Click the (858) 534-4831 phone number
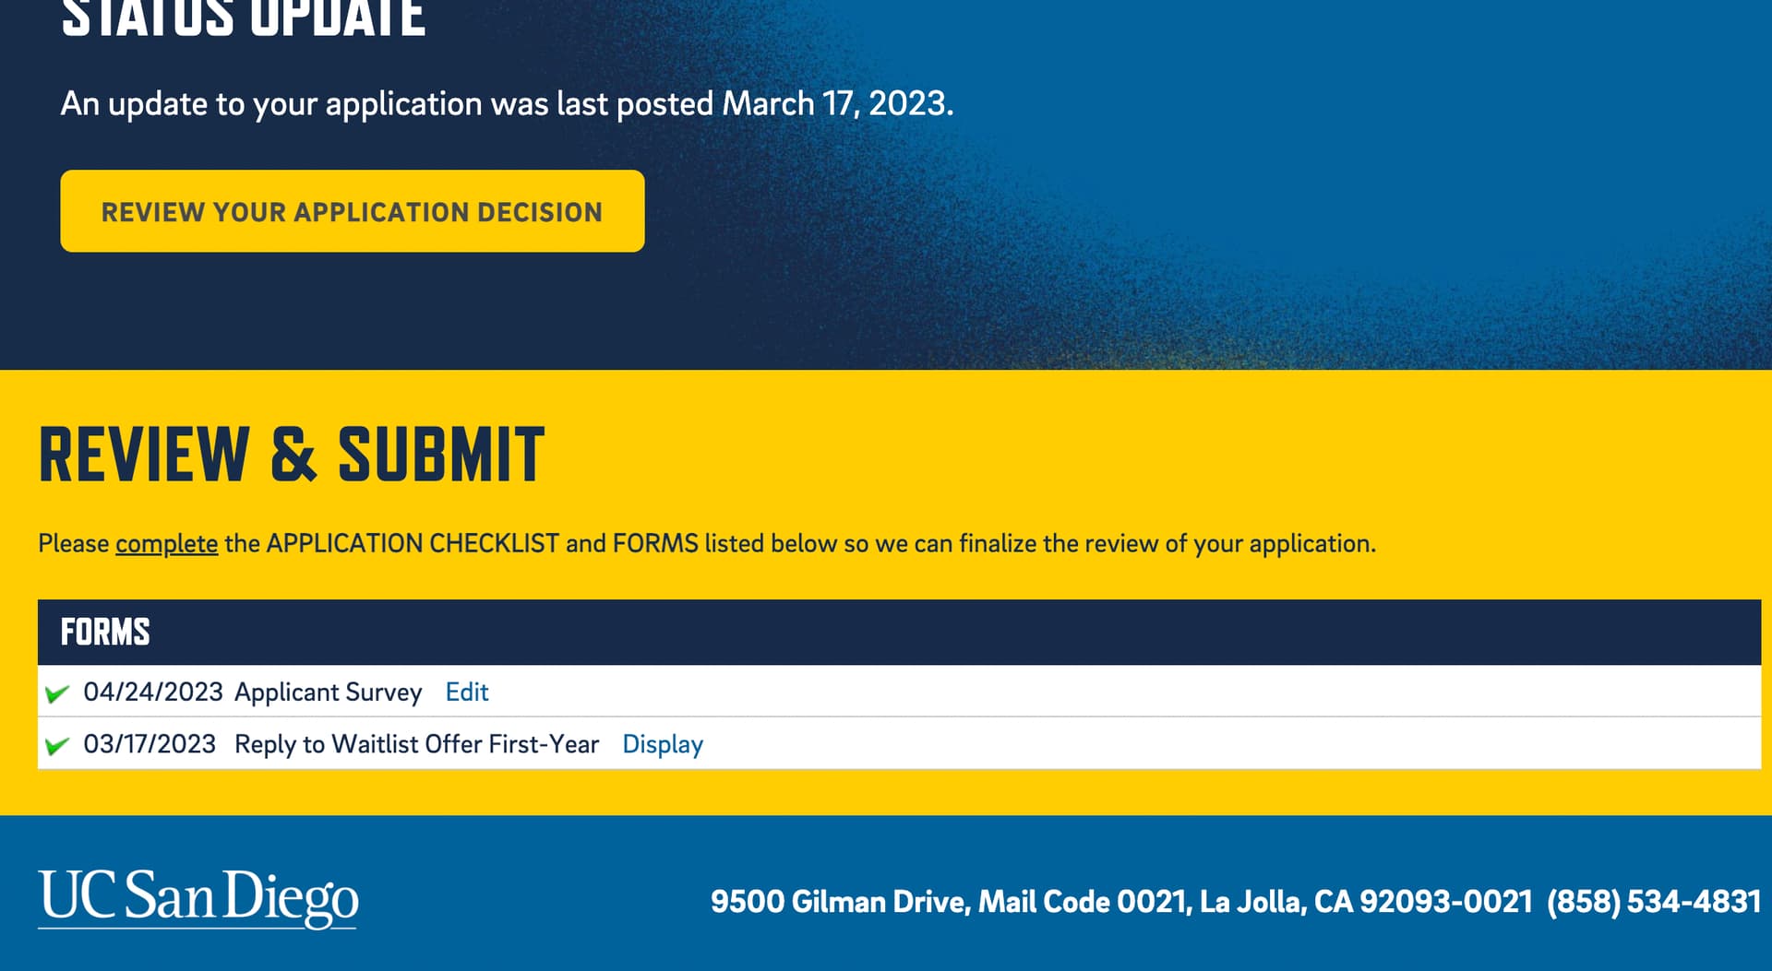This screenshot has width=1772, height=971. tap(1653, 902)
